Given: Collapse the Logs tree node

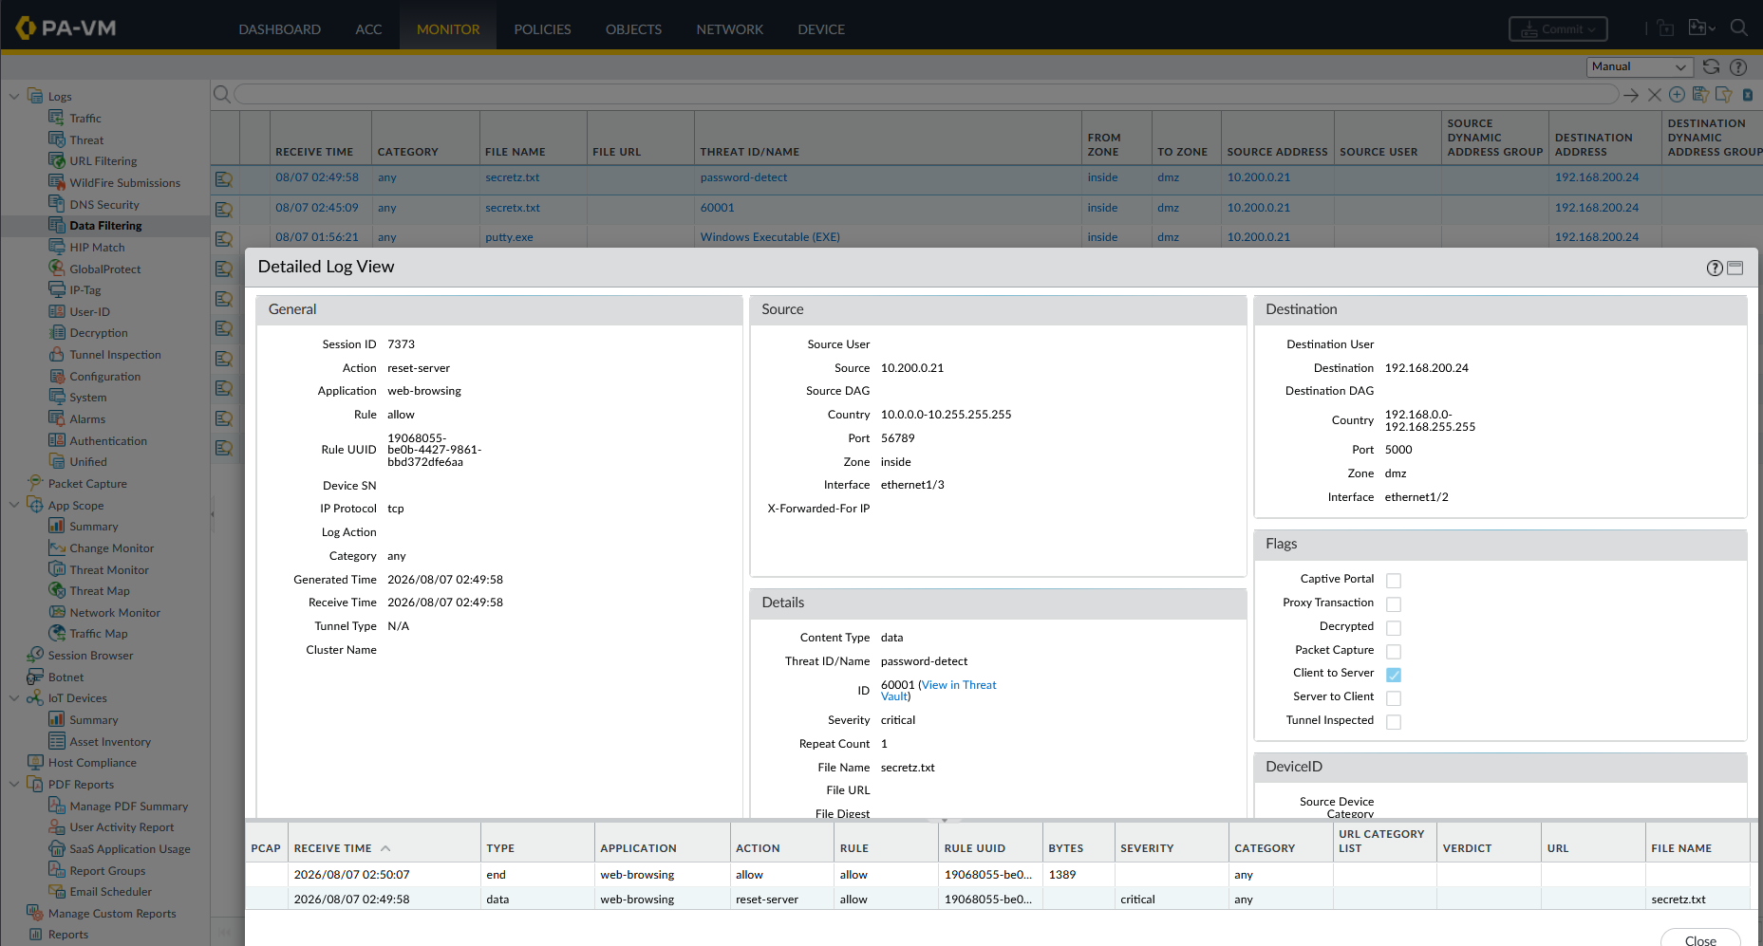Looking at the screenshot, I should click(13, 96).
